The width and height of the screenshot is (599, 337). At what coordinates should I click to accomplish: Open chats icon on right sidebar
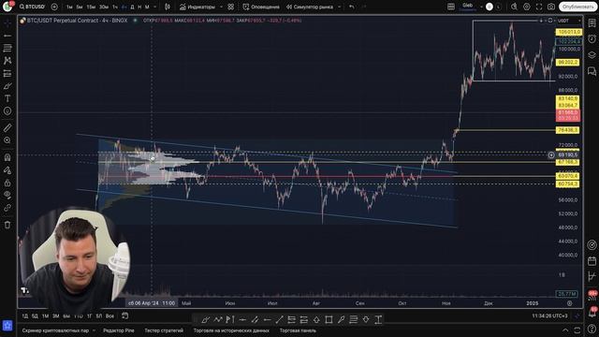coord(592,71)
